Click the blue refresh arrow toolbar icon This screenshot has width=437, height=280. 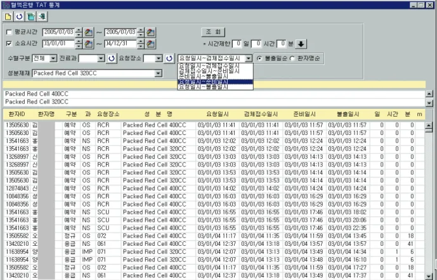19,16
